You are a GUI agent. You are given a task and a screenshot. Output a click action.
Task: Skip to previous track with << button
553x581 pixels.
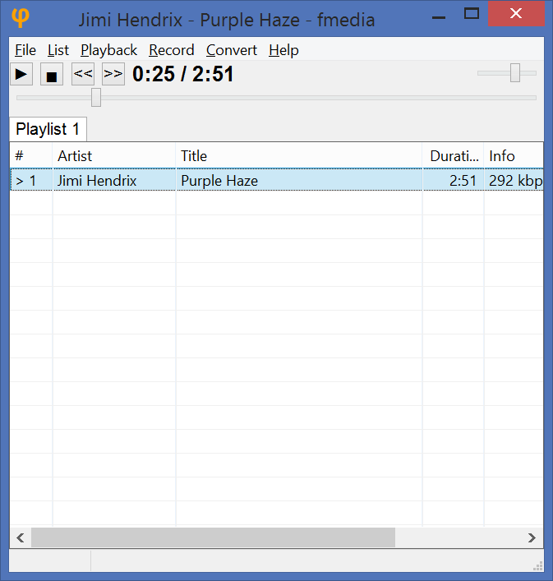[83, 74]
